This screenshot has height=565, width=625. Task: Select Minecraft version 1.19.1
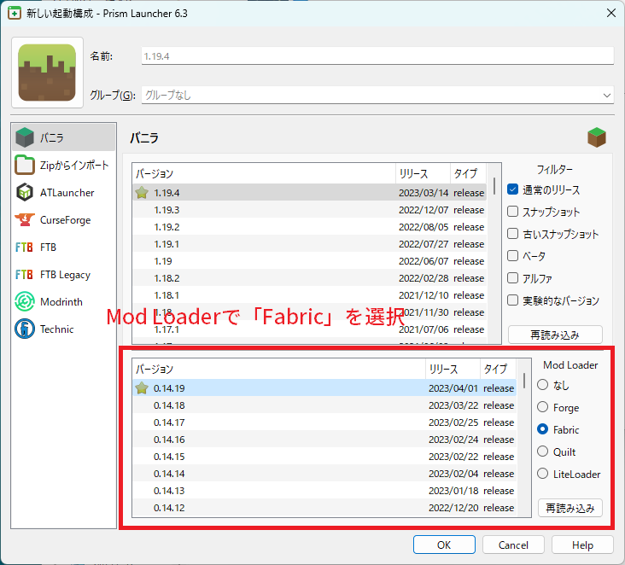(309, 244)
